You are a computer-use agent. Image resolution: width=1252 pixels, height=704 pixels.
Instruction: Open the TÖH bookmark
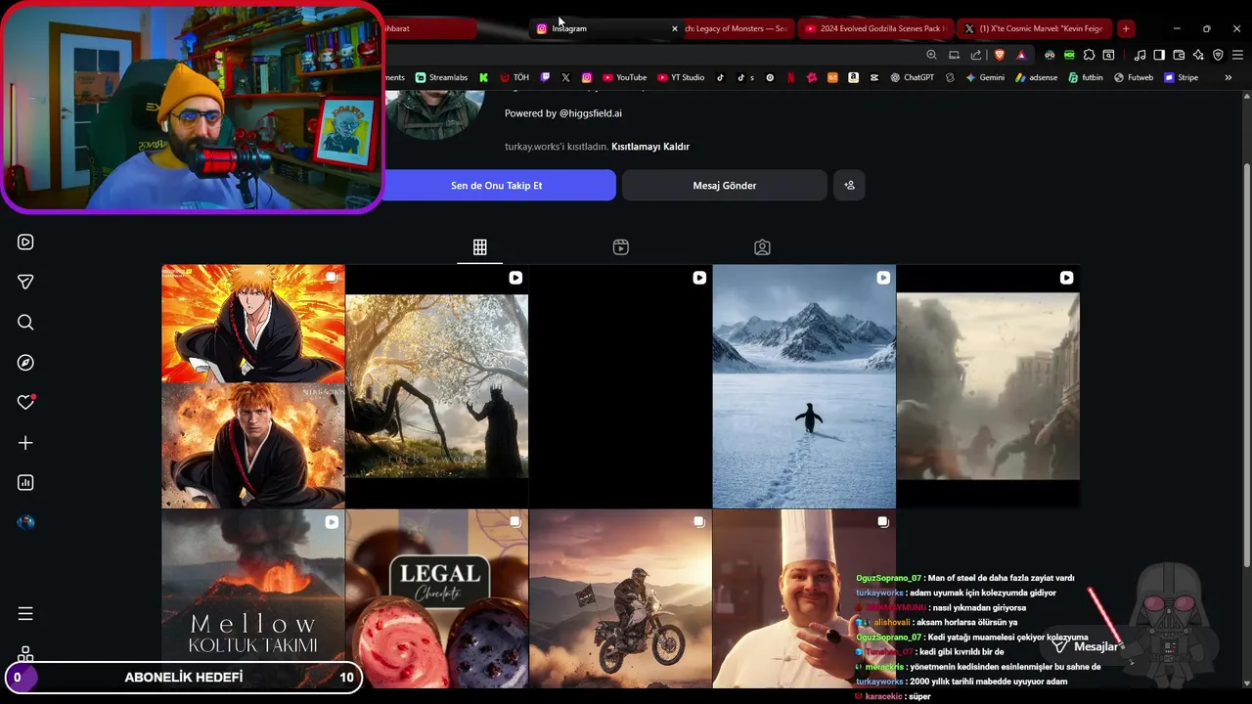click(x=514, y=77)
